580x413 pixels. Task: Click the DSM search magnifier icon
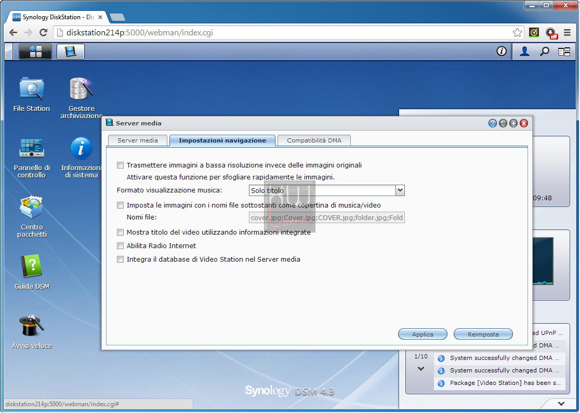click(x=544, y=51)
